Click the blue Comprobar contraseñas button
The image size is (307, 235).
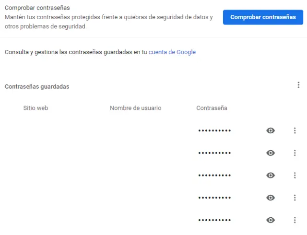pyautogui.click(x=263, y=17)
